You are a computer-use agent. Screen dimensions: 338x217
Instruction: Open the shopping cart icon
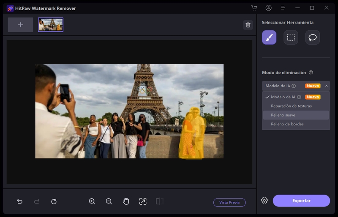pos(254,8)
